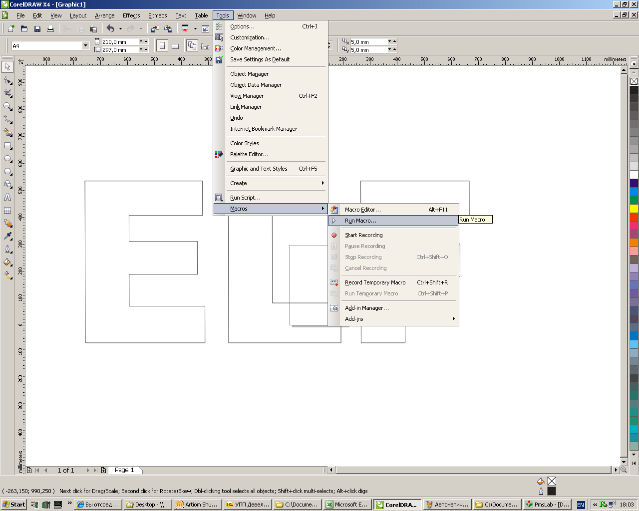The image size is (639, 511).
Task: Open Add-in Manager... entry
Action: 393,308
